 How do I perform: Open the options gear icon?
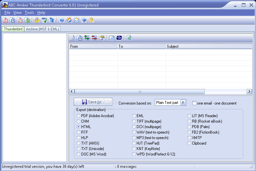tap(37, 20)
